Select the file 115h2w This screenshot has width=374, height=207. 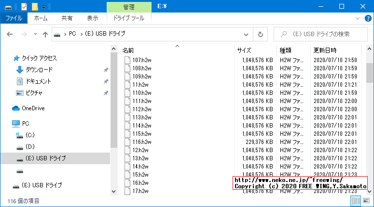142,134
